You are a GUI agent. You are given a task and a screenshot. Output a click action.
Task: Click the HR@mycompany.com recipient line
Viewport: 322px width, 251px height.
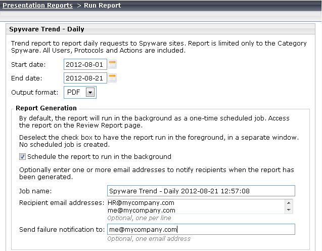pyautogui.click(x=141, y=203)
